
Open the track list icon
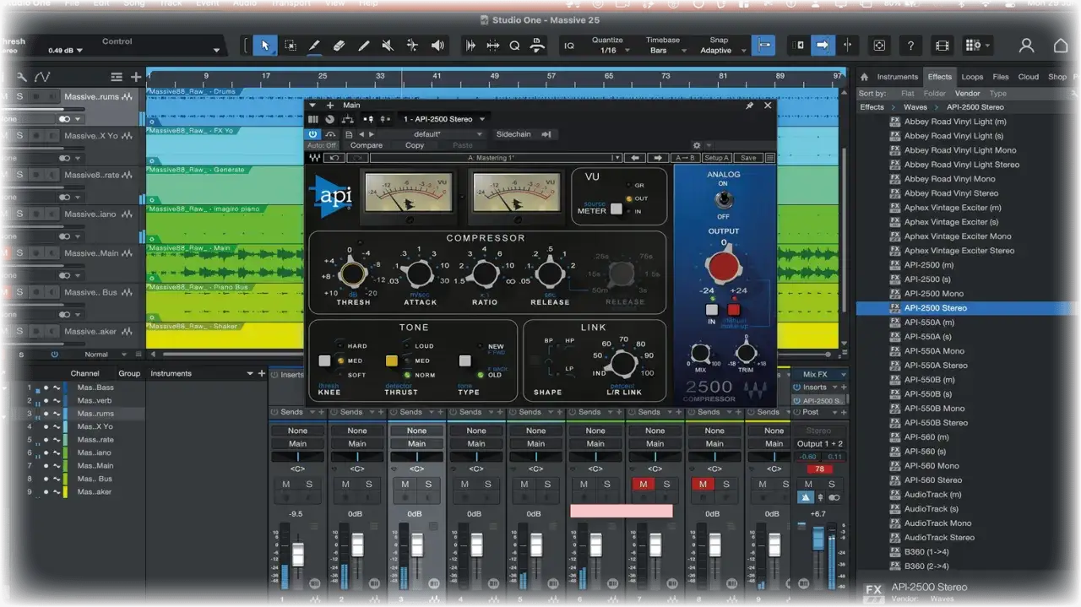[117, 77]
